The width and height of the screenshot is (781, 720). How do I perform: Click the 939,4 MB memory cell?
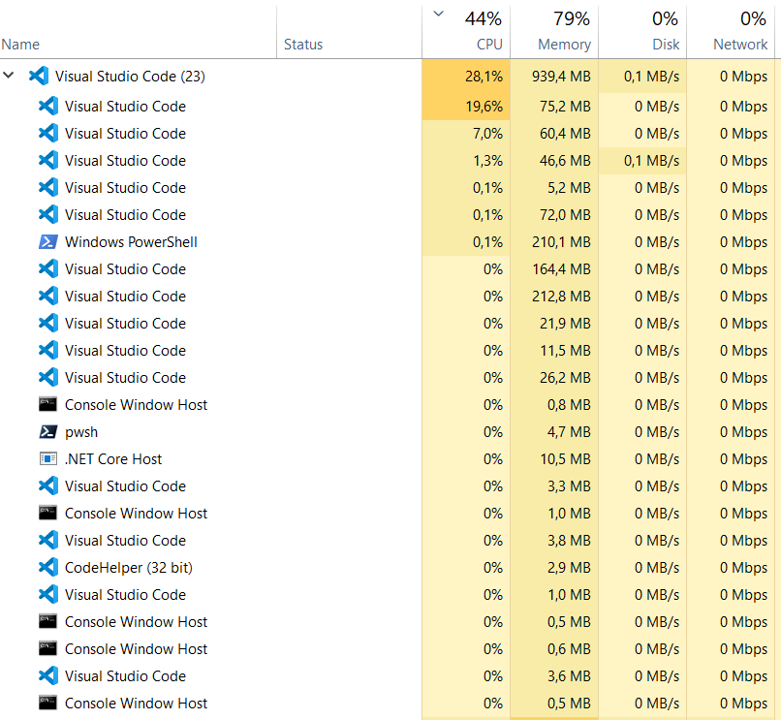pyautogui.click(x=554, y=77)
